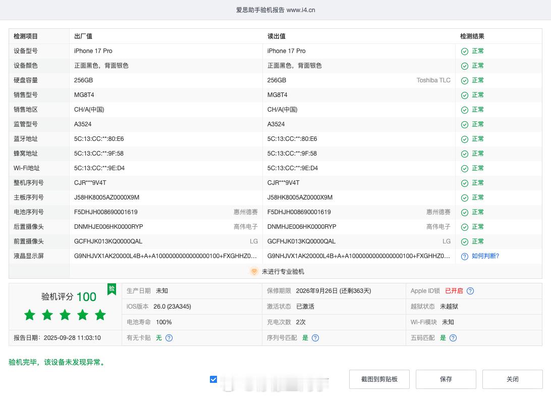Viewport: 551px width, 397px height.
Task: Click the title 爱思助手验机报告 www.i4.cn
Action: click(275, 10)
